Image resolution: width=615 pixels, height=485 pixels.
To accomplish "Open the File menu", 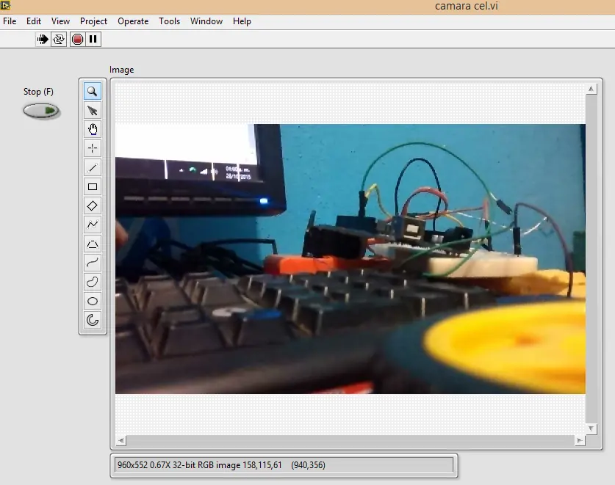I will (x=10, y=21).
